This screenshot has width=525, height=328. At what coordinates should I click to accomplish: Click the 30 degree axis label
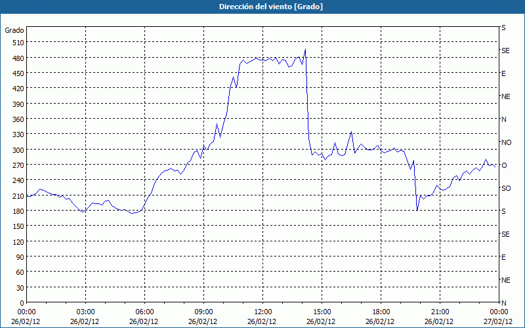tap(20, 288)
